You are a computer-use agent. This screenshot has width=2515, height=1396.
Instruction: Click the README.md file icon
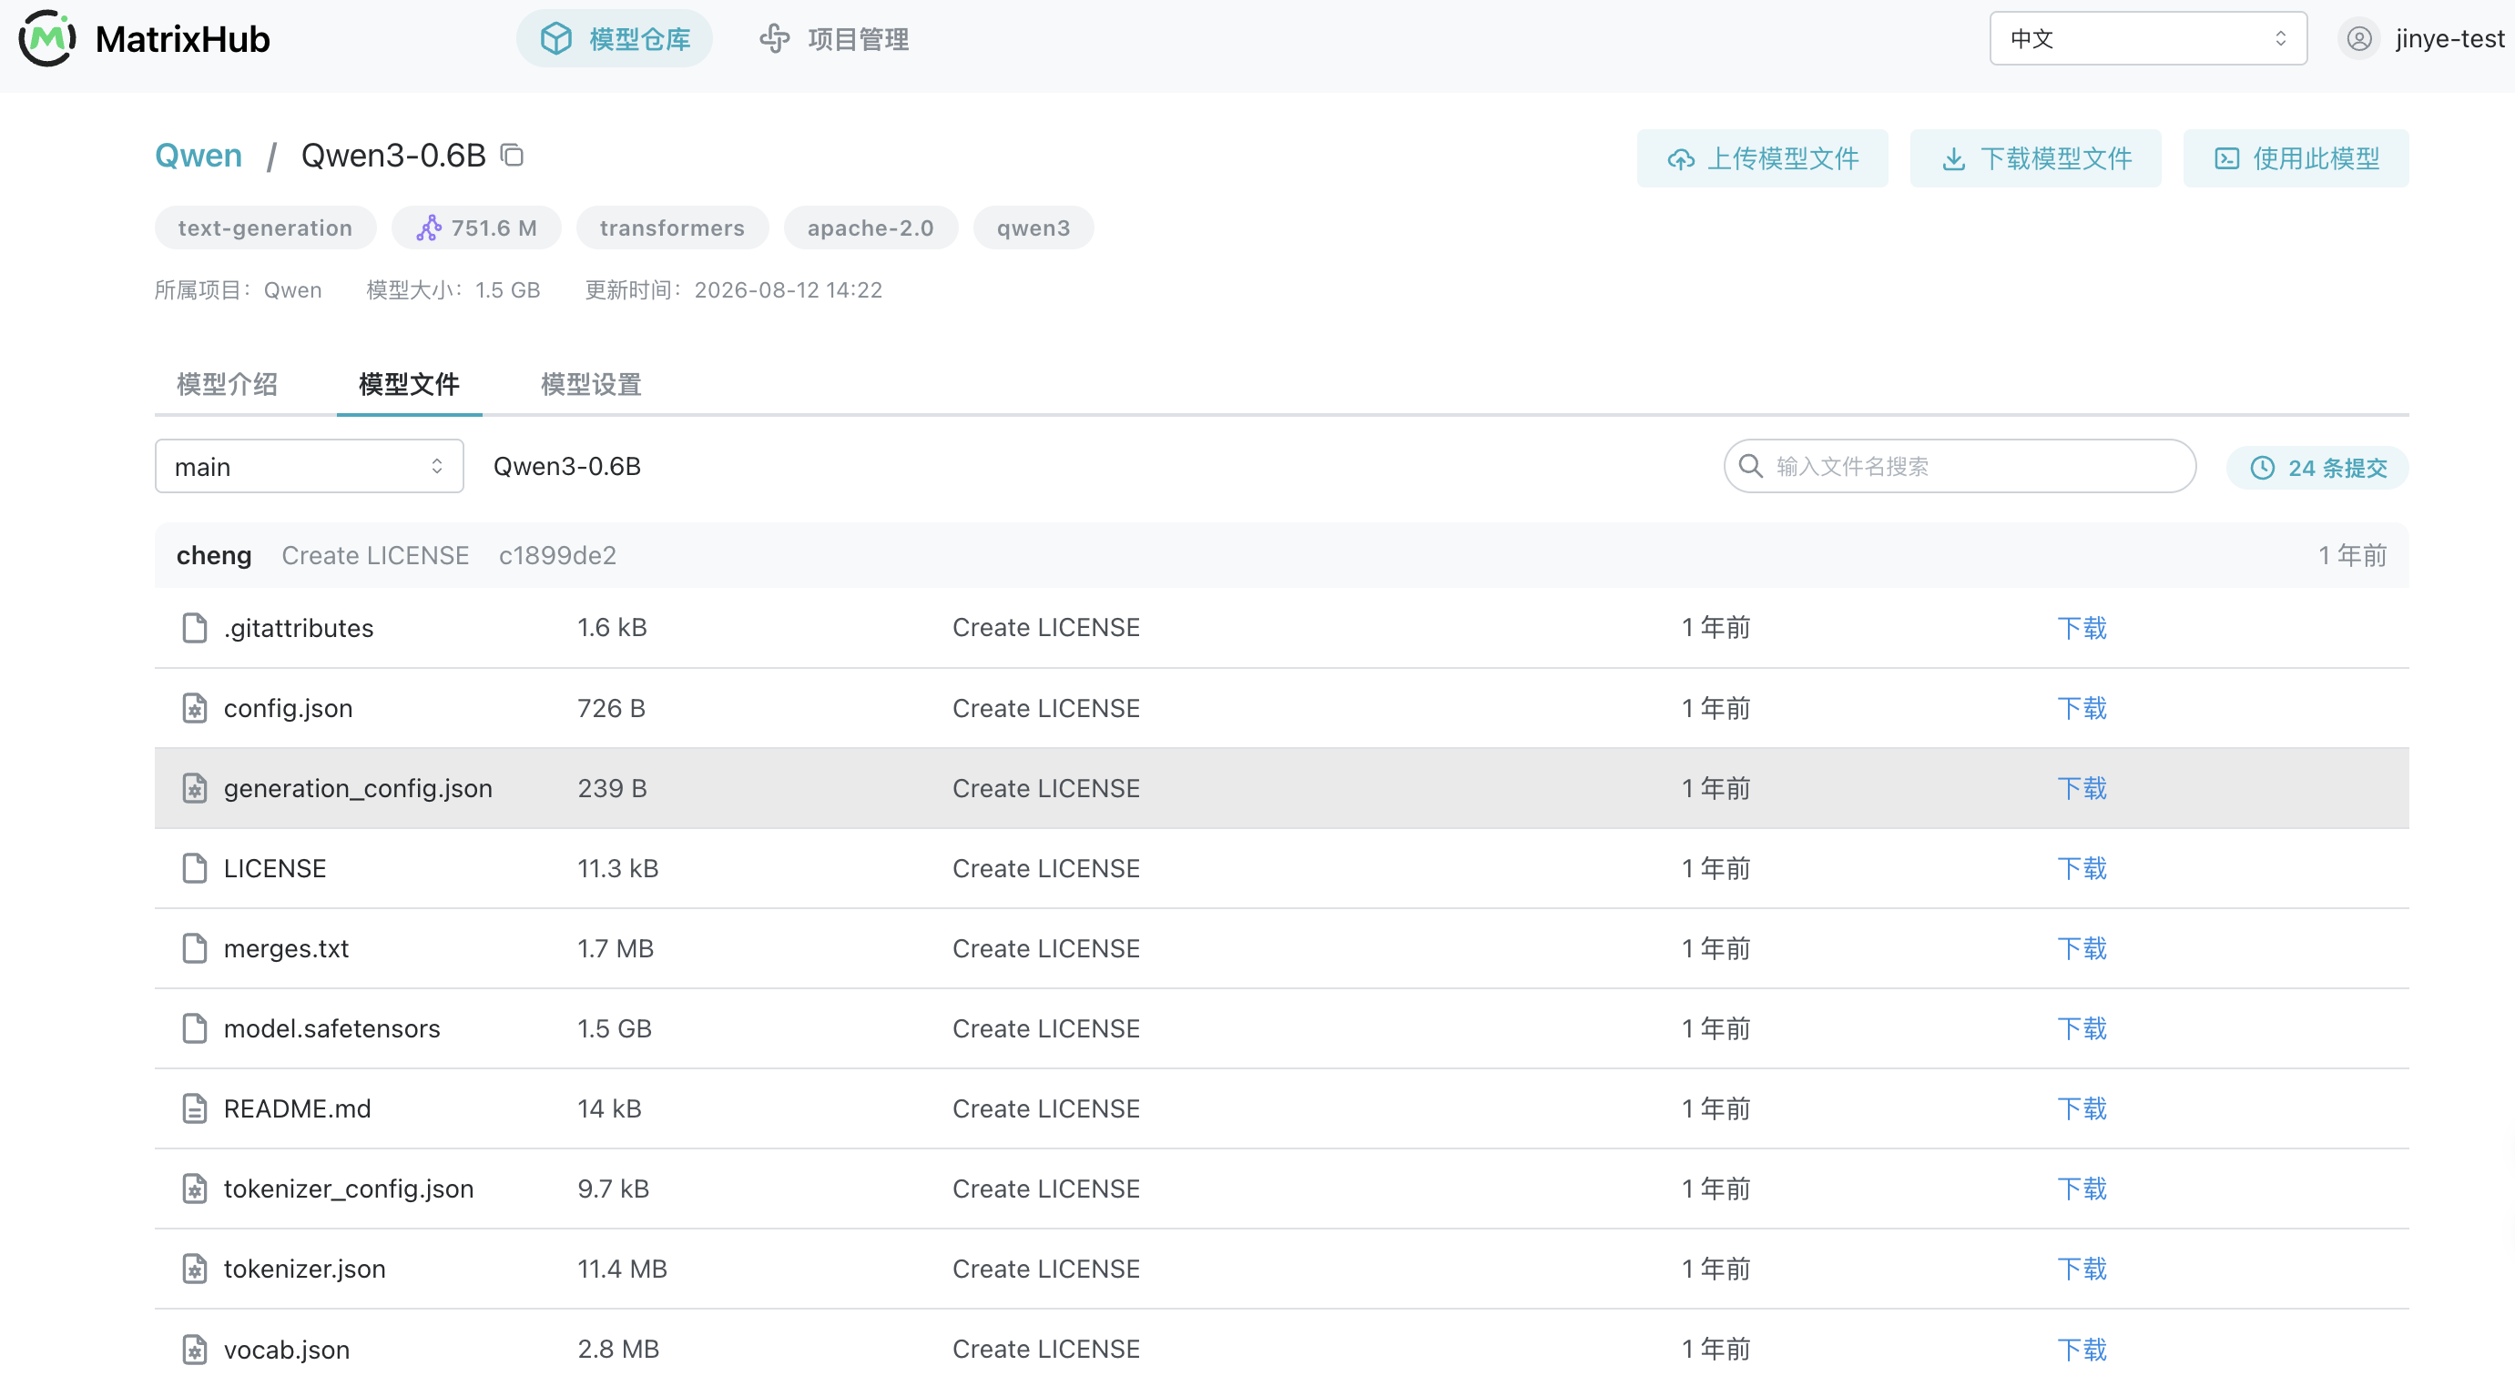(x=195, y=1108)
